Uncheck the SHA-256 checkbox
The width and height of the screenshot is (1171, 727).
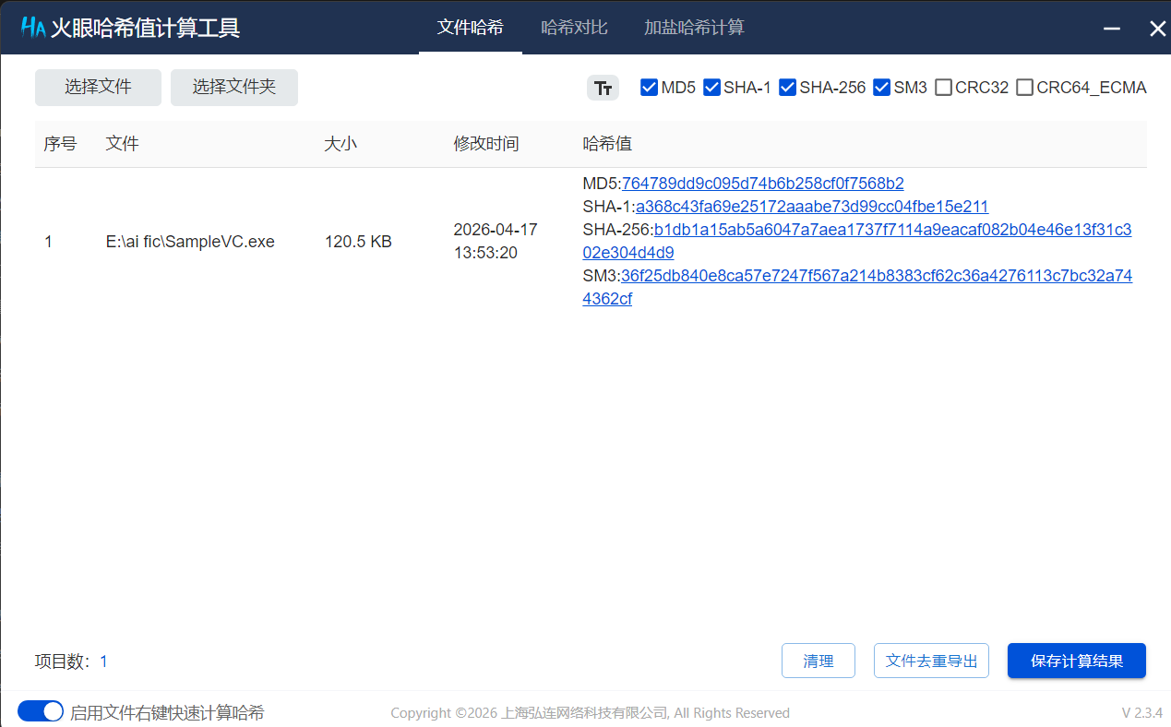click(787, 88)
